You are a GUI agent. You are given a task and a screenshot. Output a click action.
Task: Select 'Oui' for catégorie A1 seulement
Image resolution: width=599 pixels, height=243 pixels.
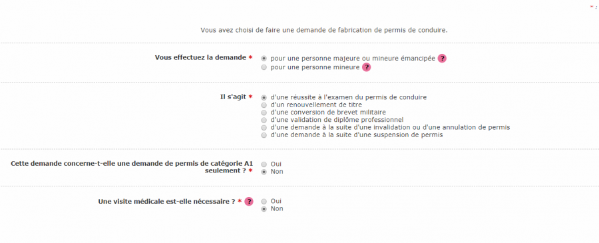coord(264,164)
